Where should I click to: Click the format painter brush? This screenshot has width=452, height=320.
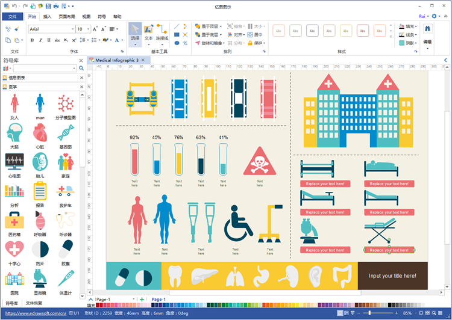(16, 29)
